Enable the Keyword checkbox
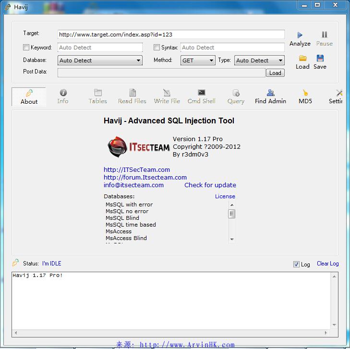Viewport: 350px width, 349px height. [26, 48]
